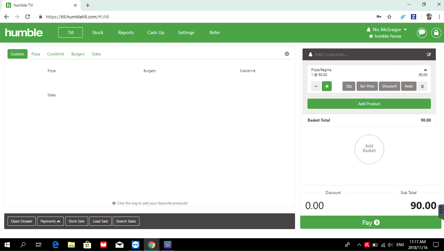Screen dimensions: 444x251
Task: Select Cooldrink favourite tile
Action: coord(248,71)
